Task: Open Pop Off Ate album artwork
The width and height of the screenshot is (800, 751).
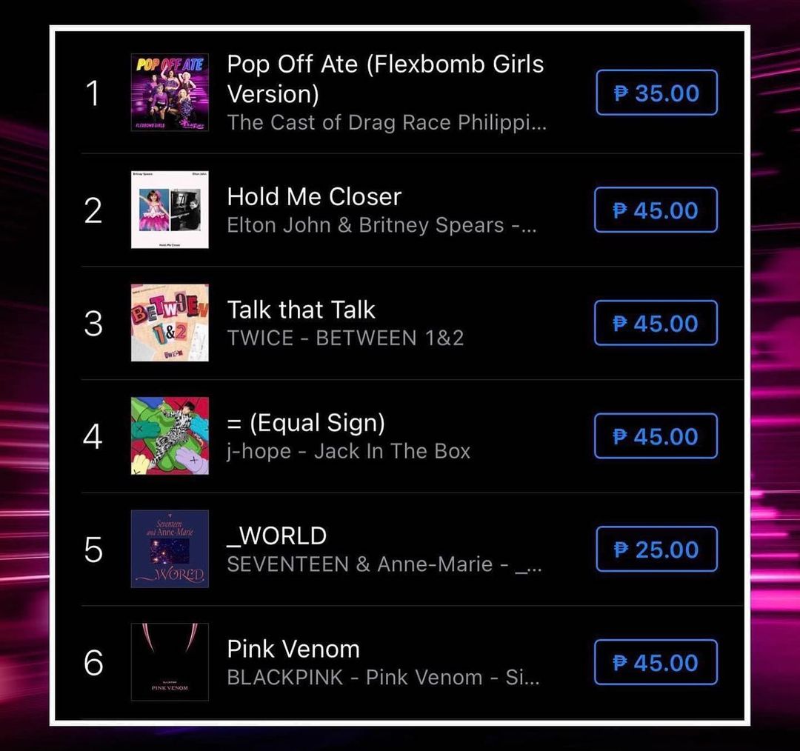Action: (170, 93)
